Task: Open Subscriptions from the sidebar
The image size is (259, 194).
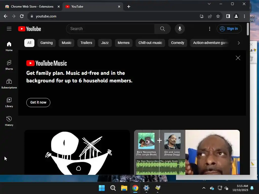Action: tap(9, 84)
